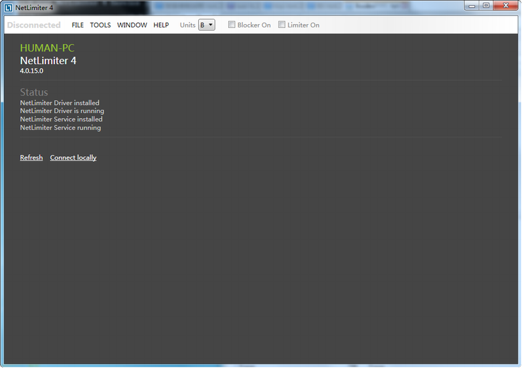Click 'NetLimiter Driver installed' status line

click(60, 103)
